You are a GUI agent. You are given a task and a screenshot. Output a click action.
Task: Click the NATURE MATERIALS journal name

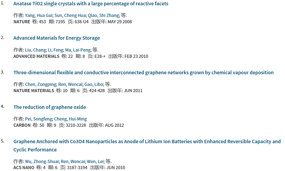(x=34, y=90)
